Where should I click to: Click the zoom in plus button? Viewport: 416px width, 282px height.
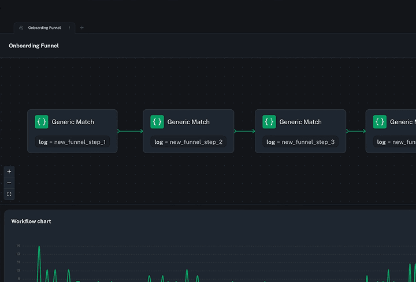(x=9, y=172)
